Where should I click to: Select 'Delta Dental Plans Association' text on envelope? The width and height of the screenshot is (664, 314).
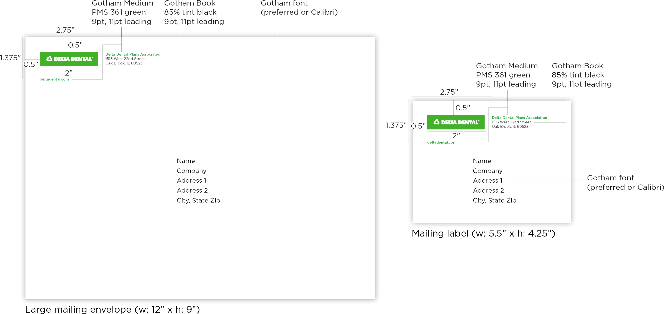(133, 55)
